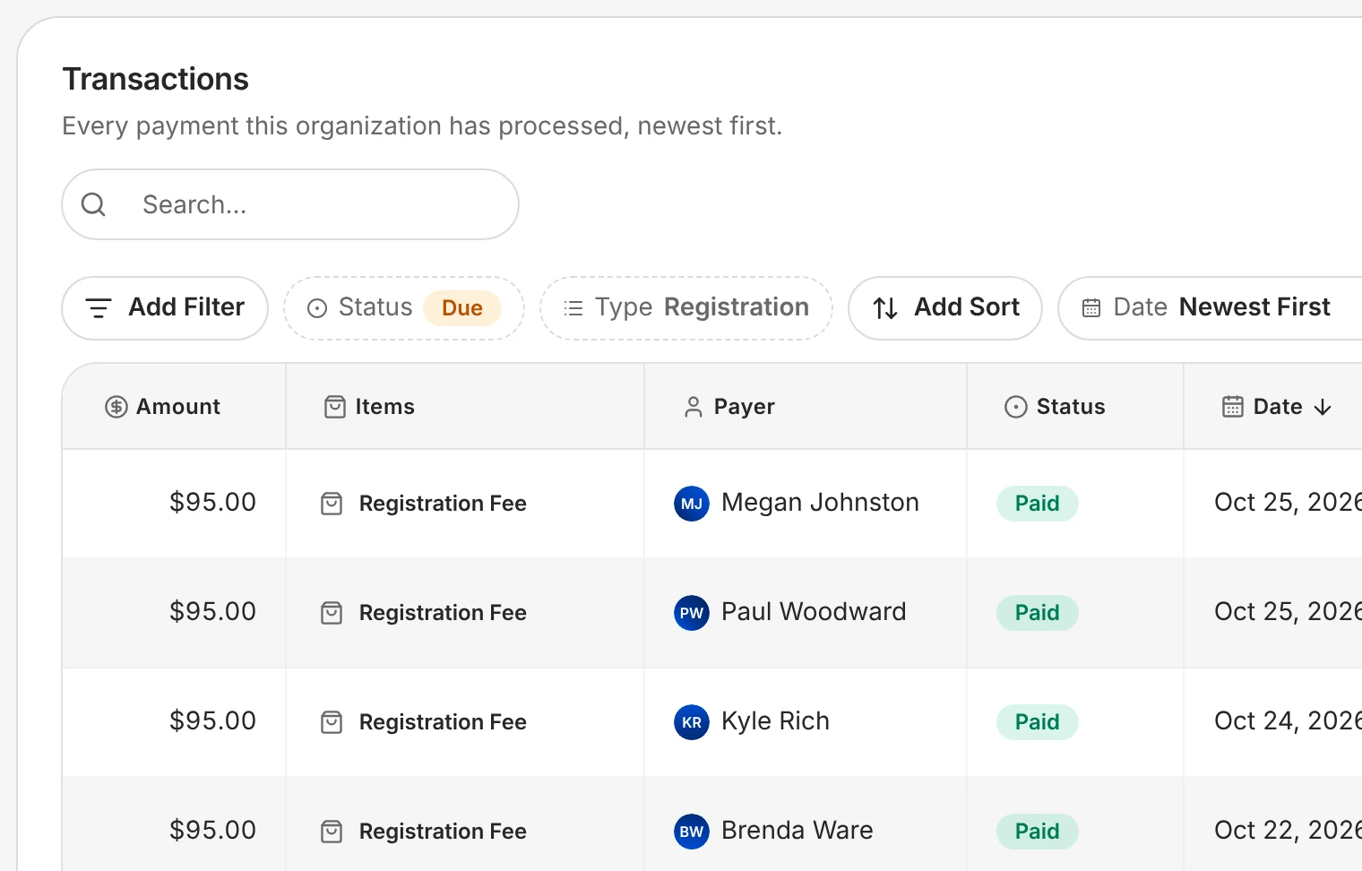Image resolution: width=1362 pixels, height=871 pixels.
Task: Focus the Search input field
Action: coord(290,204)
